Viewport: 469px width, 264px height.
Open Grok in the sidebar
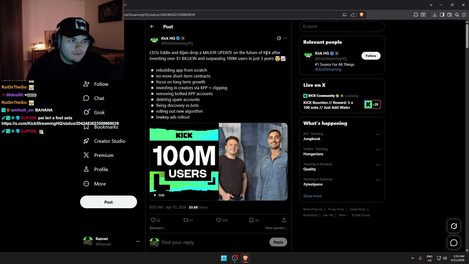click(x=94, y=113)
